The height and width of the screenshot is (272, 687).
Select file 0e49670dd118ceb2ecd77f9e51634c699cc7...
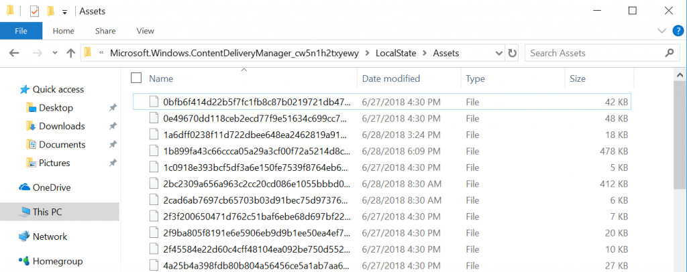[382, 119]
